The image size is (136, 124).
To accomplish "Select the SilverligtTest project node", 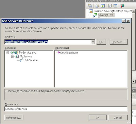I will (x=106, y=15).
